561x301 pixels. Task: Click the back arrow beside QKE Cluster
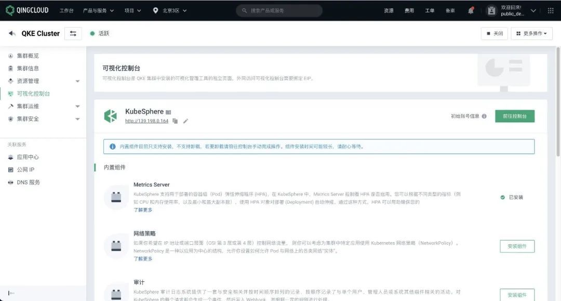tap(12, 33)
